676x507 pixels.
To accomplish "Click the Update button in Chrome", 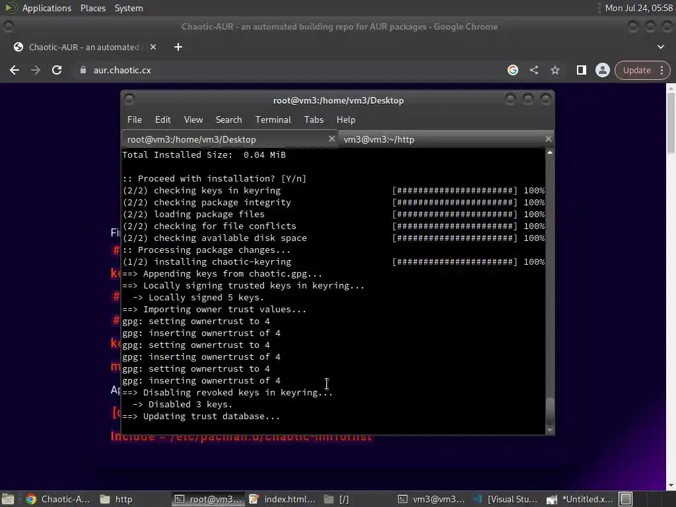I will 636,70.
